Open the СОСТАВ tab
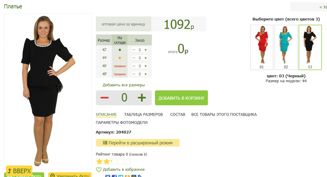This screenshot has width=327, height=177. tap(178, 115)
